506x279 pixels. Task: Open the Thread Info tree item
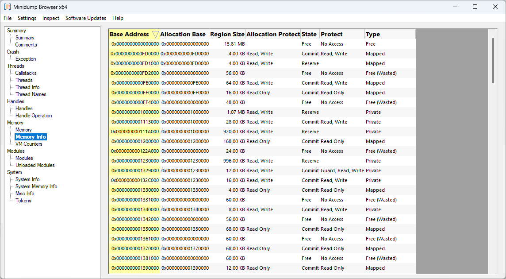click(x=27, y=87)
